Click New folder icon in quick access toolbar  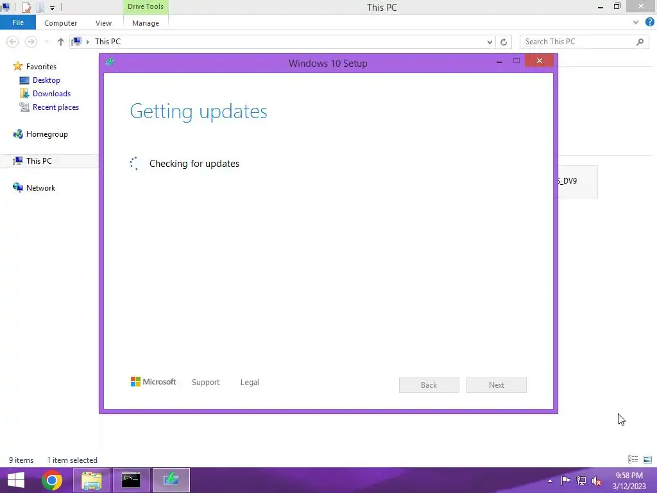click(40, 8)
